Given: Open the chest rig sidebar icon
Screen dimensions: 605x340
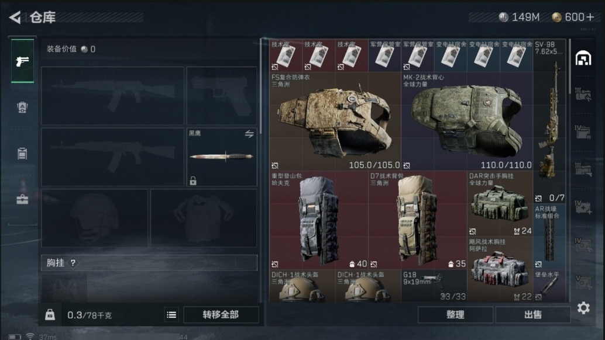Looking at the screenshot, I should [22, 153].
